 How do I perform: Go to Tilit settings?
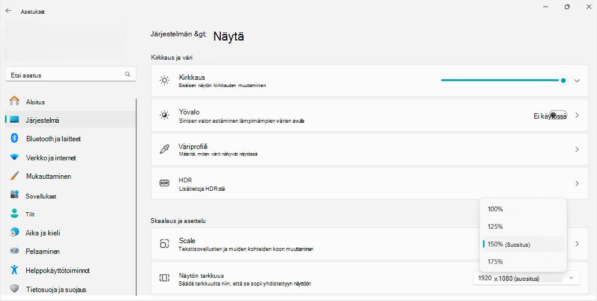pyautogui.click(x=70, y=214)
